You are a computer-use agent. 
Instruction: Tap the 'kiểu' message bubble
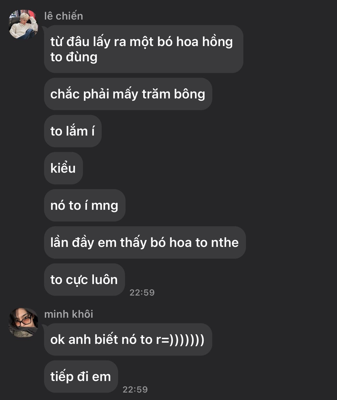63,168
